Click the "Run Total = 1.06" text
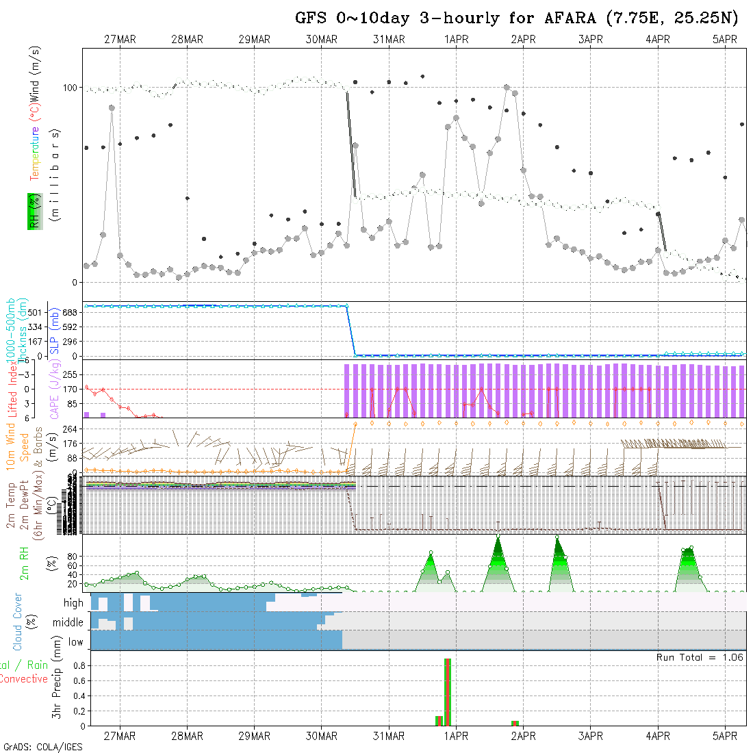Image resolution: width=753 pixels, height=753 pixels. (700, 657)
